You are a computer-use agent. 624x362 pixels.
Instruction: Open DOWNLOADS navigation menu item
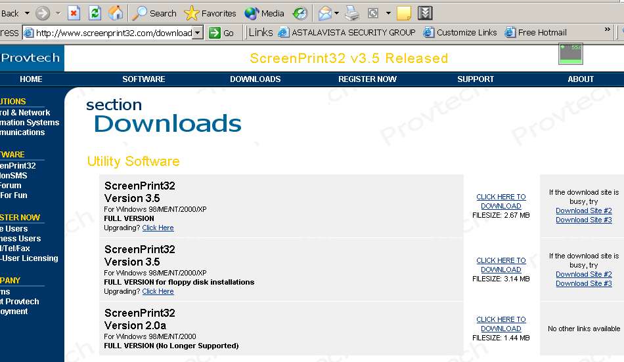[x=256, y=79]
